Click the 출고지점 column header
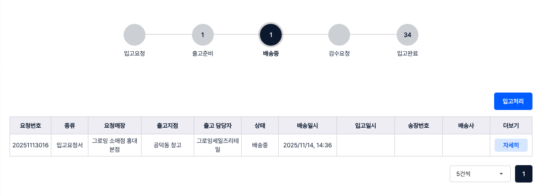 [168, 126]
